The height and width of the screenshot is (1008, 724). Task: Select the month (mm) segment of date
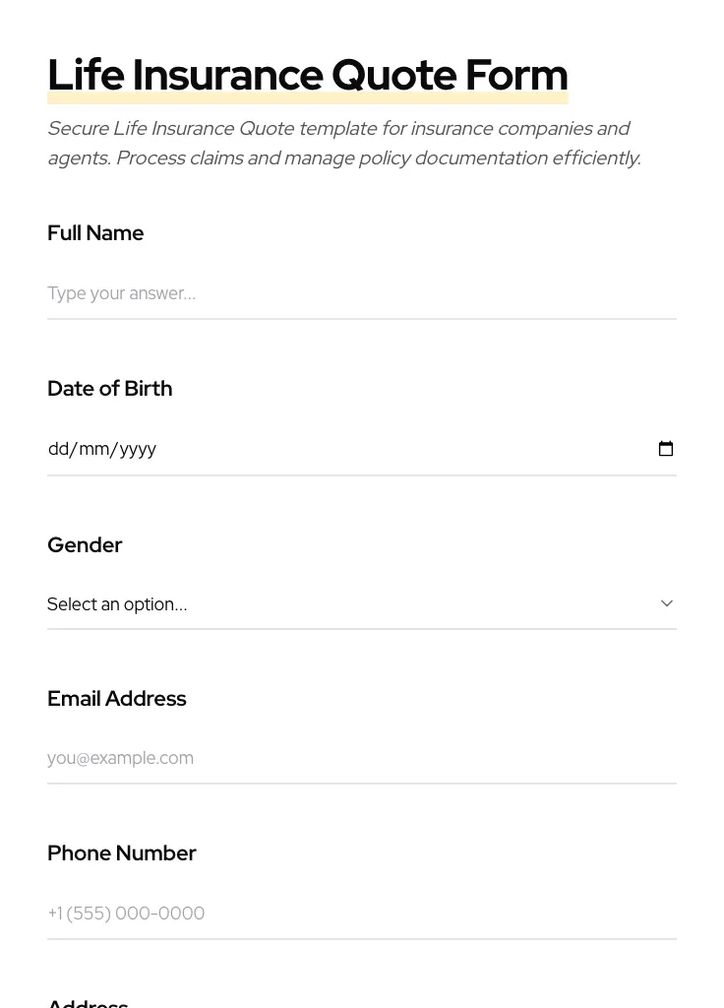93,449
